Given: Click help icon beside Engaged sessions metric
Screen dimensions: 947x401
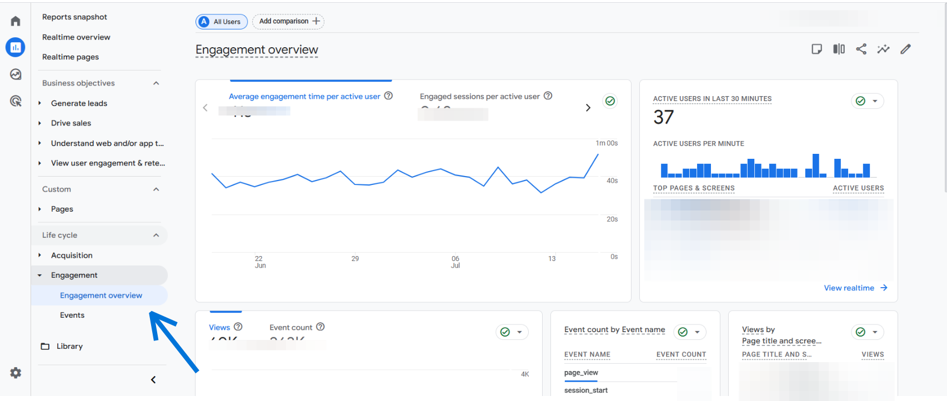Looking at the screenshot, I should point(548,96).
